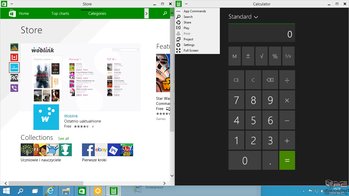349x196 pixels.
Task: Open the Standard calculator mode dropdown
Action: coord(243,17)
